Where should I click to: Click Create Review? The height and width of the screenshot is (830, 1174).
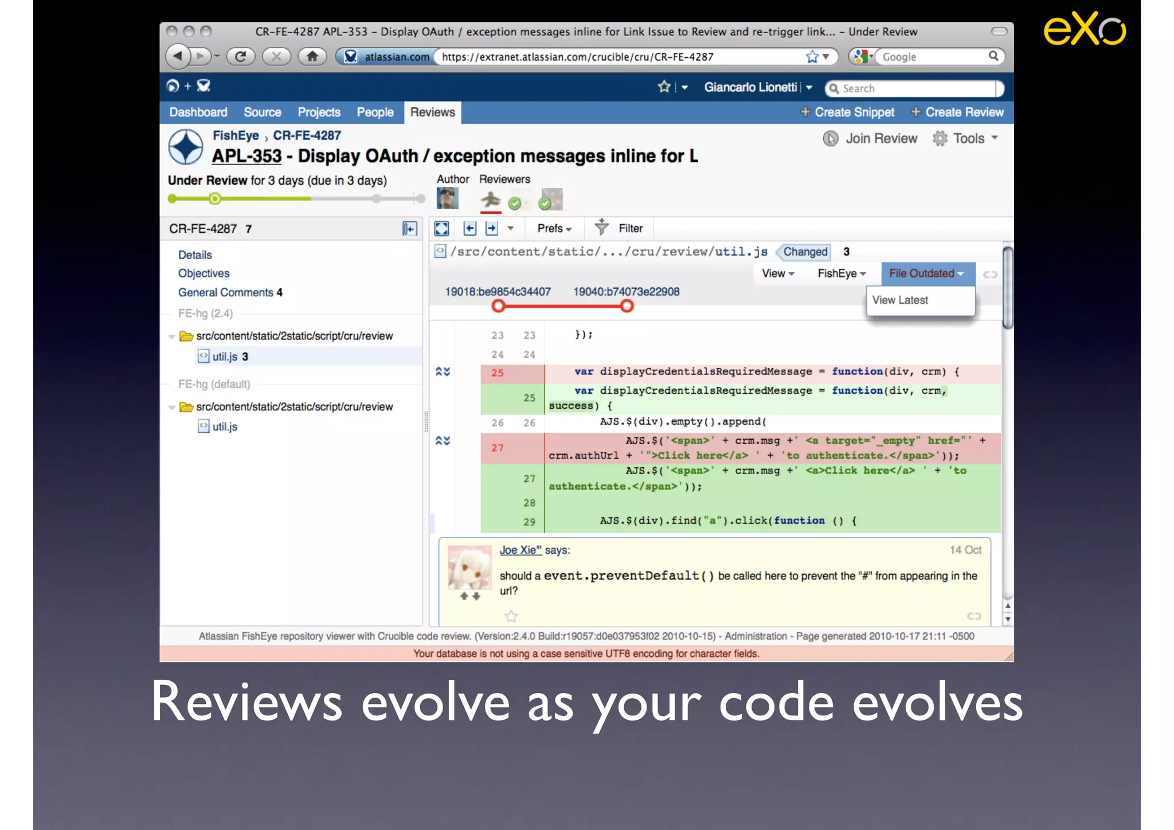pos(957,112)
